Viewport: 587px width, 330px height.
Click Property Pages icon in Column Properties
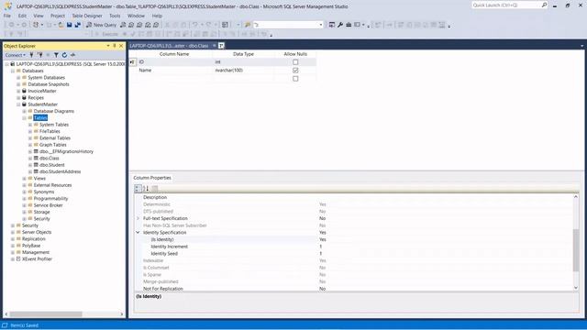tap(155, 188)
